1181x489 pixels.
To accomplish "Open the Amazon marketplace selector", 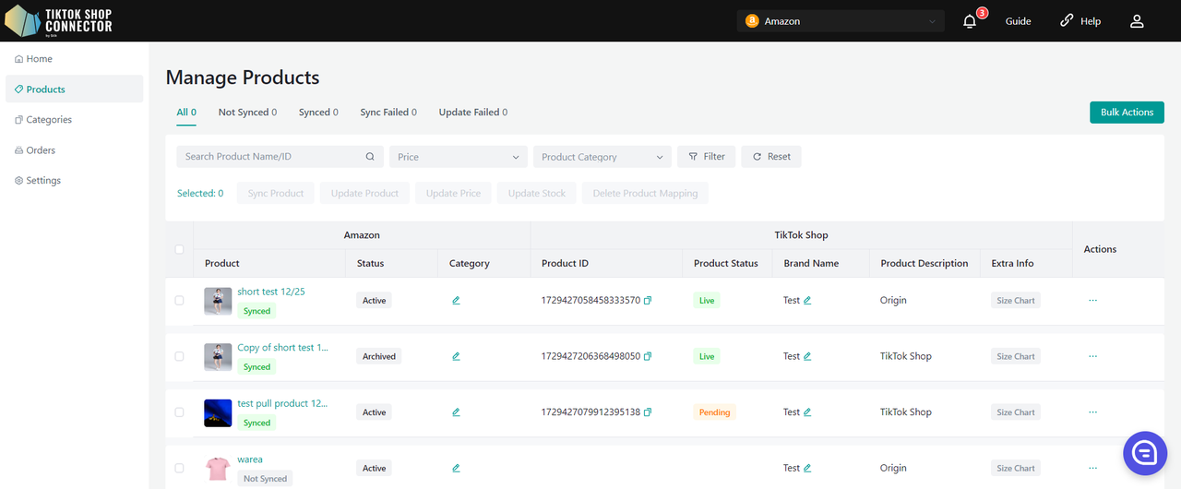I will click(x=840, y=21).
